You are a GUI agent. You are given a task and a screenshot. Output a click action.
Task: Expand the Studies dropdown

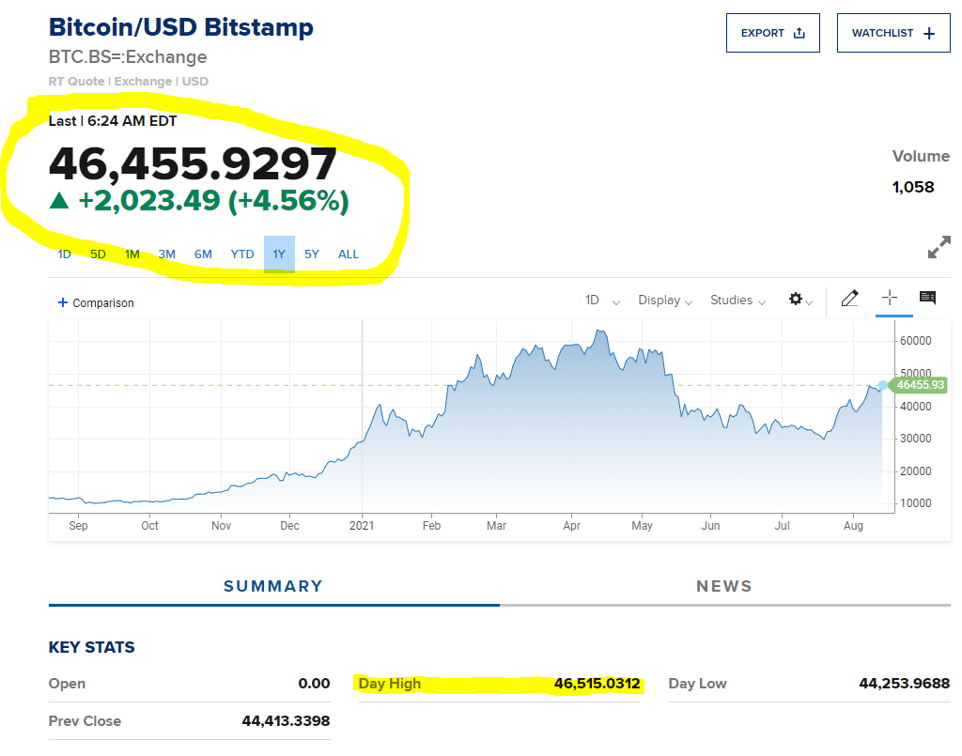tap(735, 300)
